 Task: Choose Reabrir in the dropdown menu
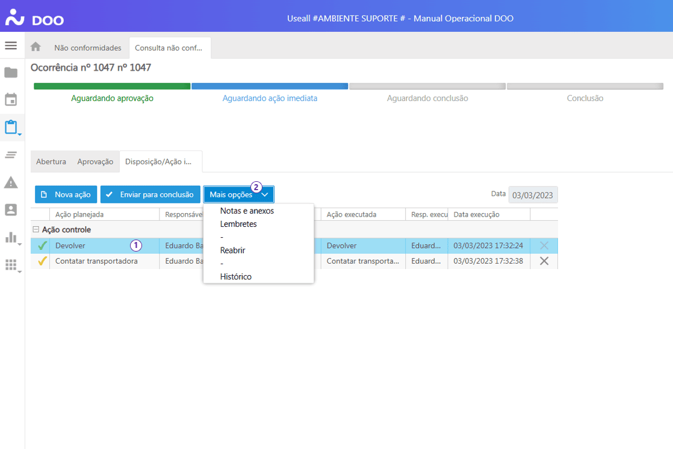(232, 250)
